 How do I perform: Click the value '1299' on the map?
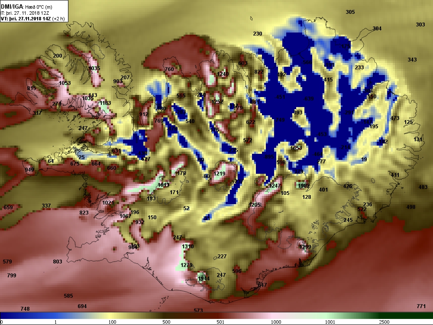click(x=305, y=247)
